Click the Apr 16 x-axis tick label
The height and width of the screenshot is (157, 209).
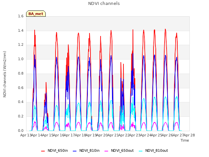click(59, 135)
